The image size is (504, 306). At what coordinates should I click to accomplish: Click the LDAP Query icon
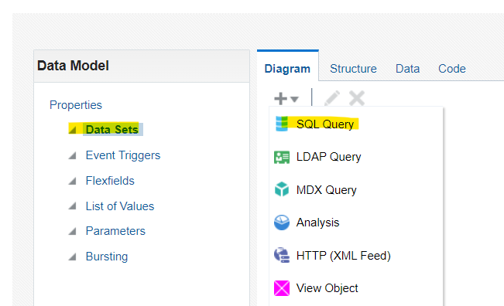[x=282, y=157]
